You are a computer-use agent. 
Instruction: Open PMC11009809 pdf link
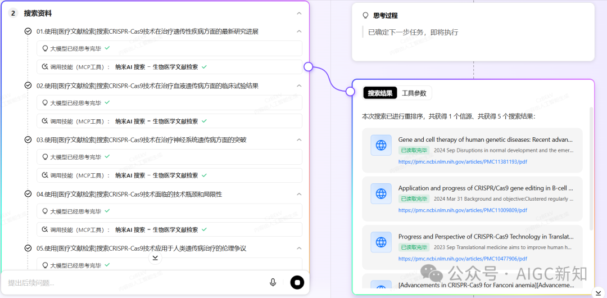click(x=463, y=210)
